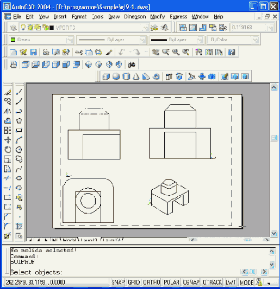The image size is (280, 289).
Task: Click the Save icon in standard toolbar
Action: pyautogui.click(x=33, y=52)
